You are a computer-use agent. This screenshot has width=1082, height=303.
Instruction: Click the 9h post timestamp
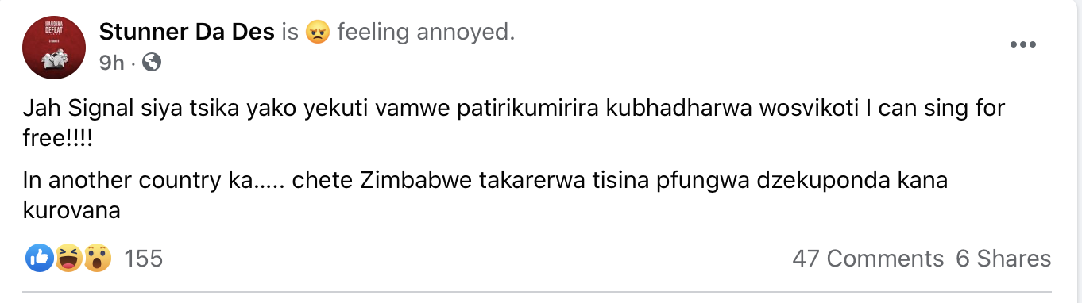pyautogui.click(x=112, y=63)
